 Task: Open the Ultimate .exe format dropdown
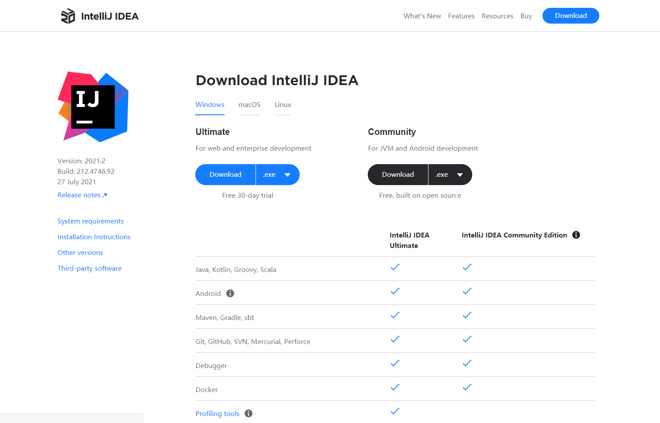(277, 175)
